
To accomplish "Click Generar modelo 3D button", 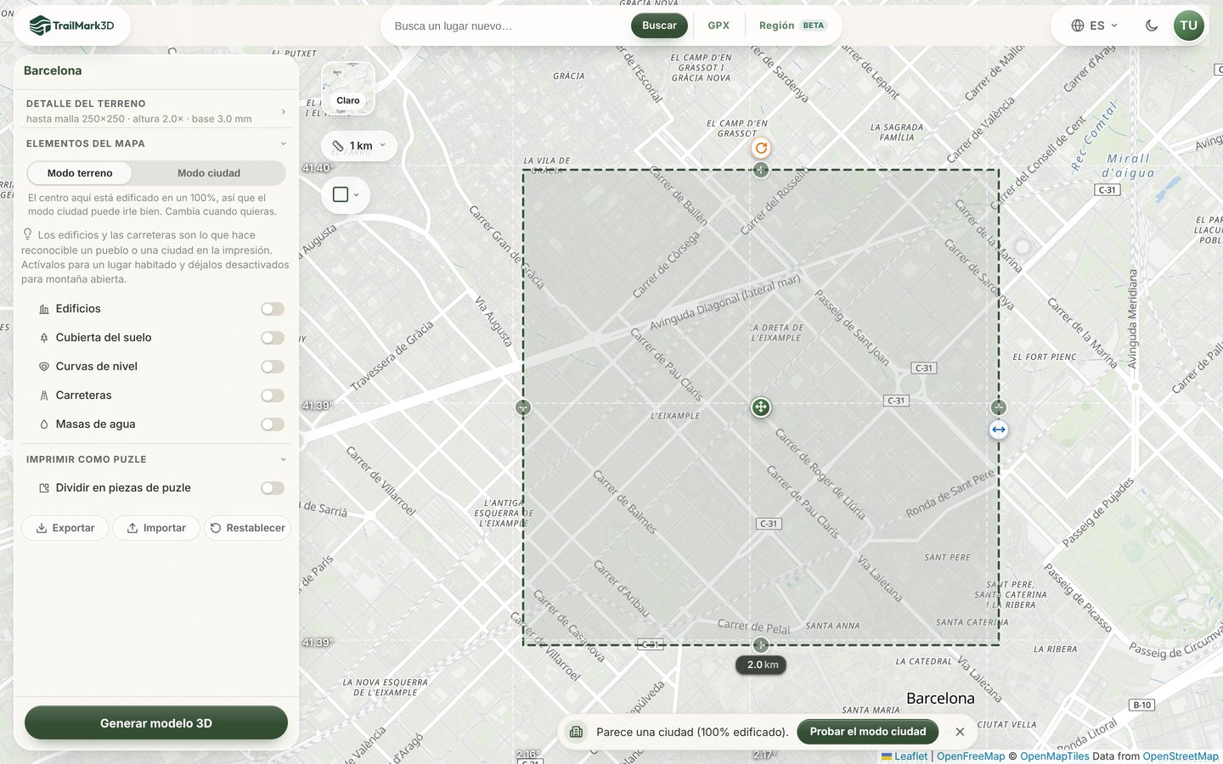I will tap(156, 723).
